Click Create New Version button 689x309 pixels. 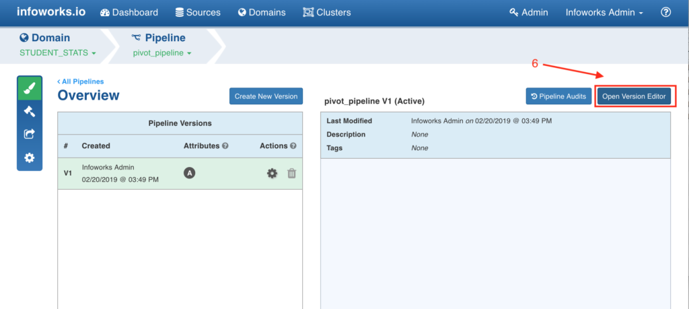266,96
